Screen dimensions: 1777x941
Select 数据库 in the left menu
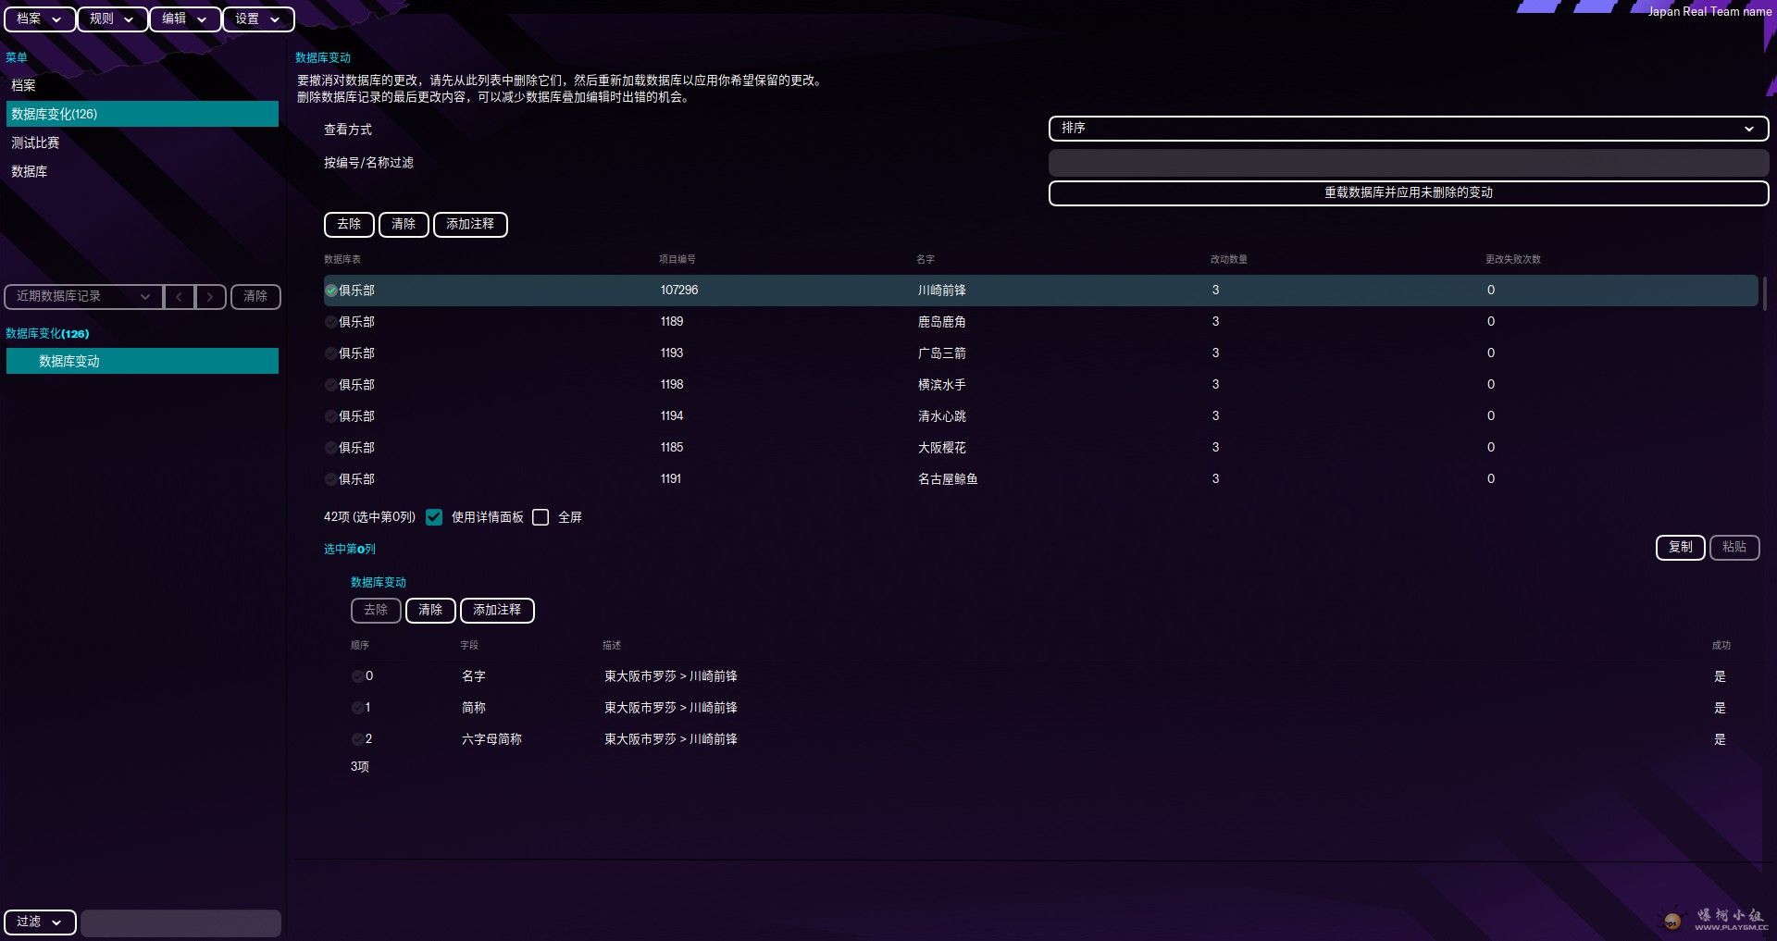tap(142, 171)
